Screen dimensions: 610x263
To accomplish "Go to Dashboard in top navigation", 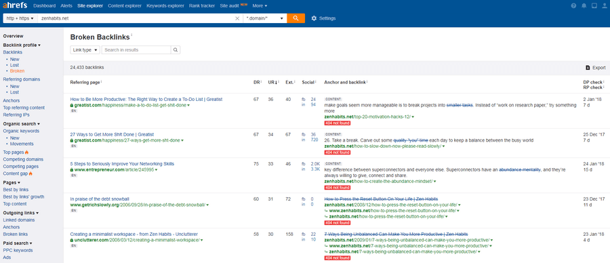I will click(x=44, y=6).
